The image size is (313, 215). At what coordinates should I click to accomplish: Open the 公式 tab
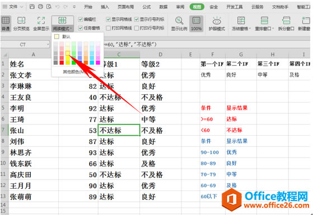147,7
